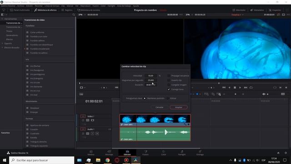Open Biblioteca de efectos panel

pos(45,10)
